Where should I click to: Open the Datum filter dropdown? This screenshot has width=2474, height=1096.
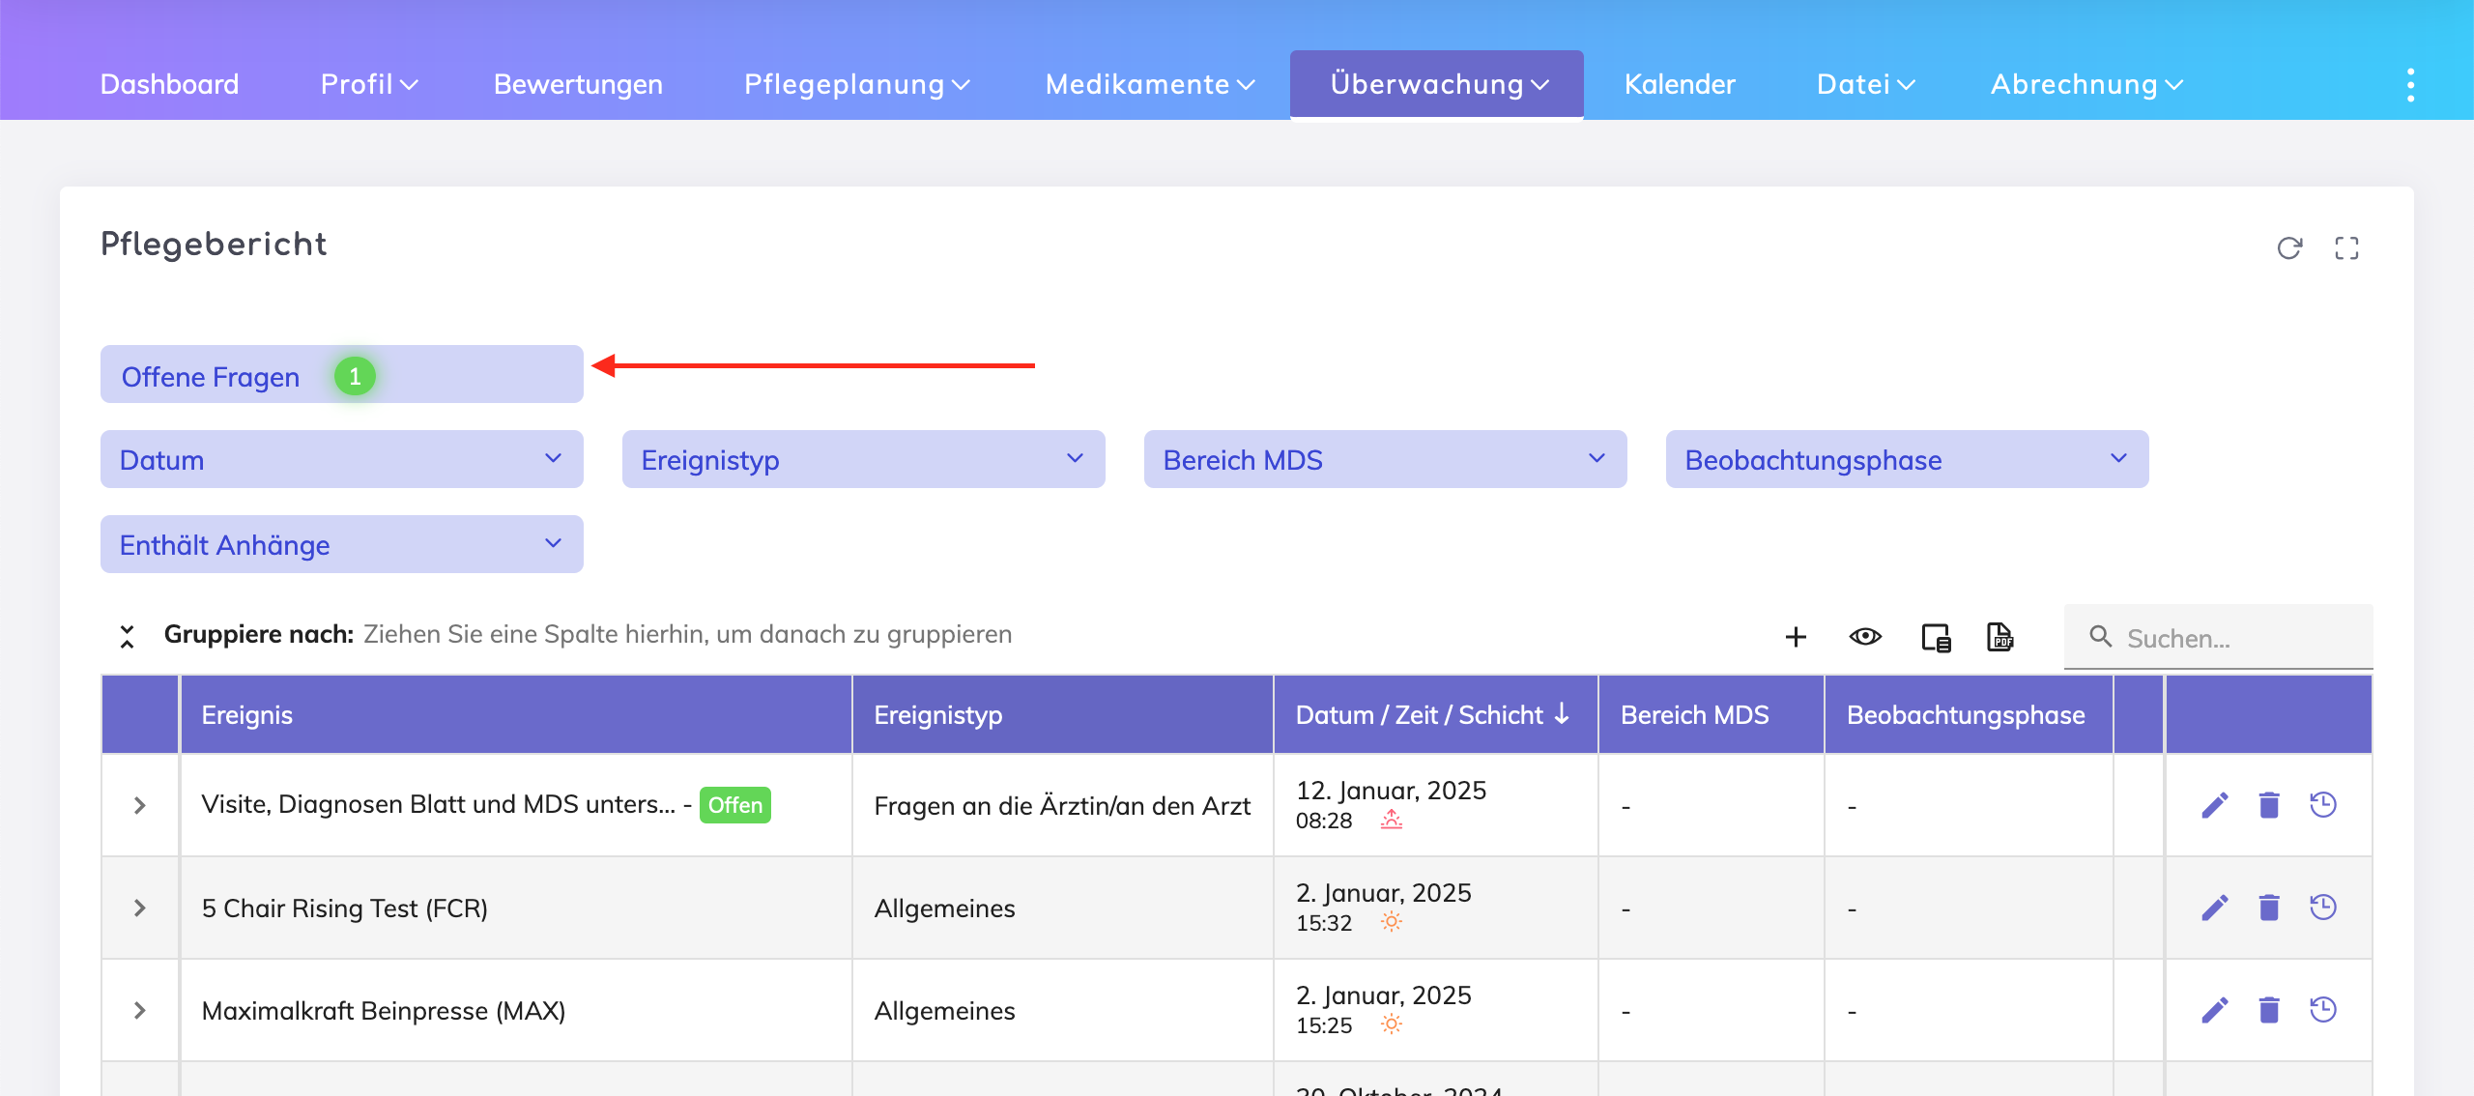pyautogui.click(x=341, y=460)
